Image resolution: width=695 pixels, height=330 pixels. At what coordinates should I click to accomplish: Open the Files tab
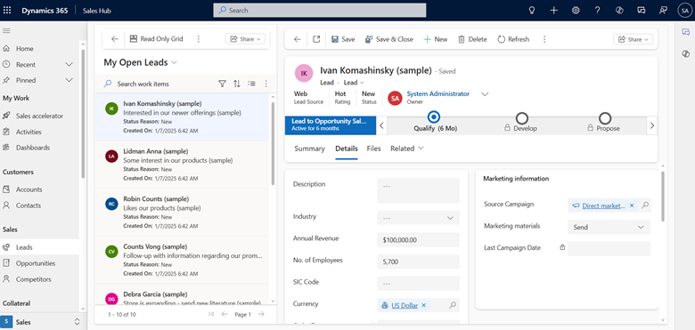tap(373, 149)
